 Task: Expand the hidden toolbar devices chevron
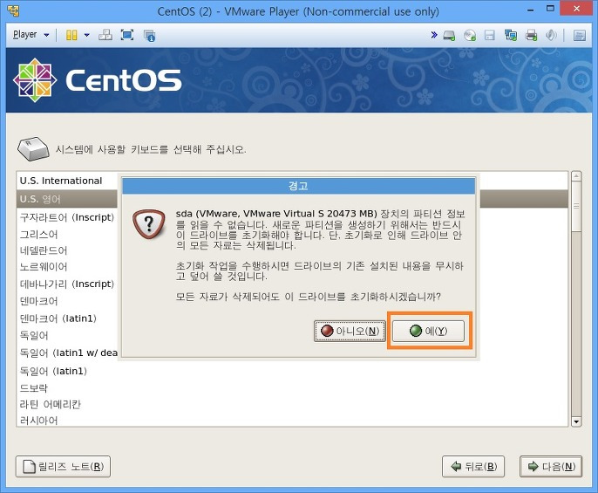pyautogui.click(x=433, y=35)
